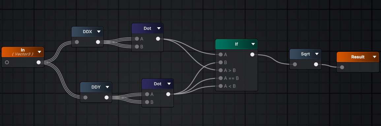The image size is (381, 126).
Task: Select lower Dot node input B port
Action: point(147,102)
